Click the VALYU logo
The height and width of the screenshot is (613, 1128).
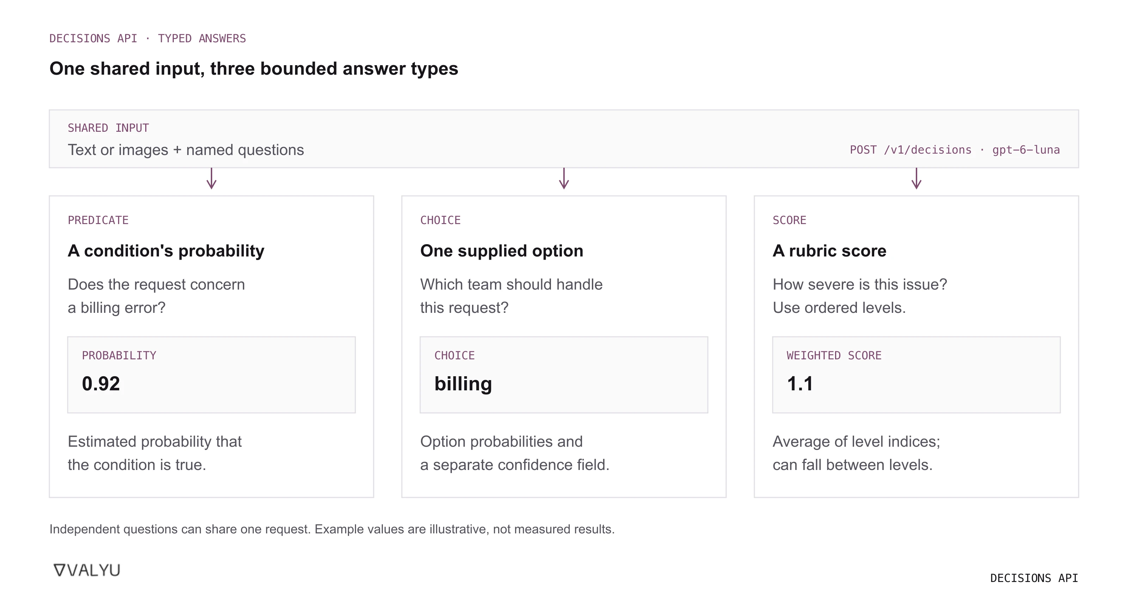coord(87,570)
